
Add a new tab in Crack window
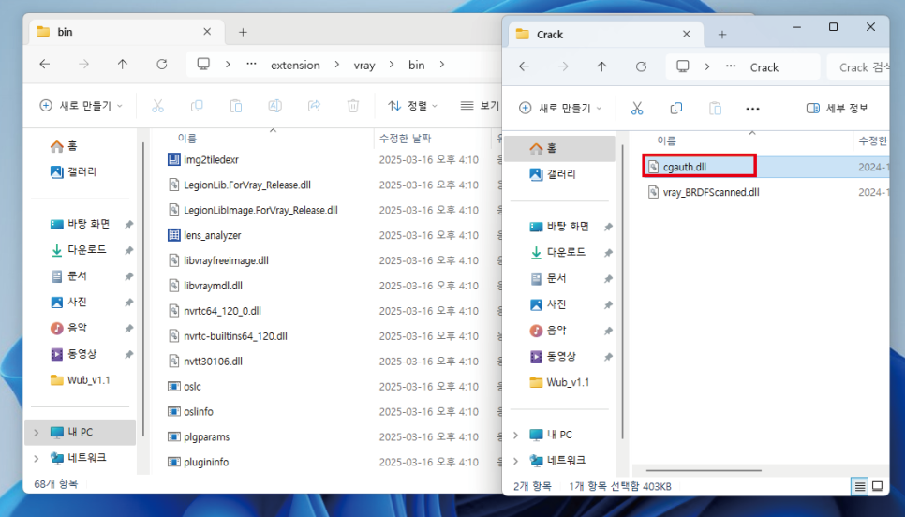(722, 34)
